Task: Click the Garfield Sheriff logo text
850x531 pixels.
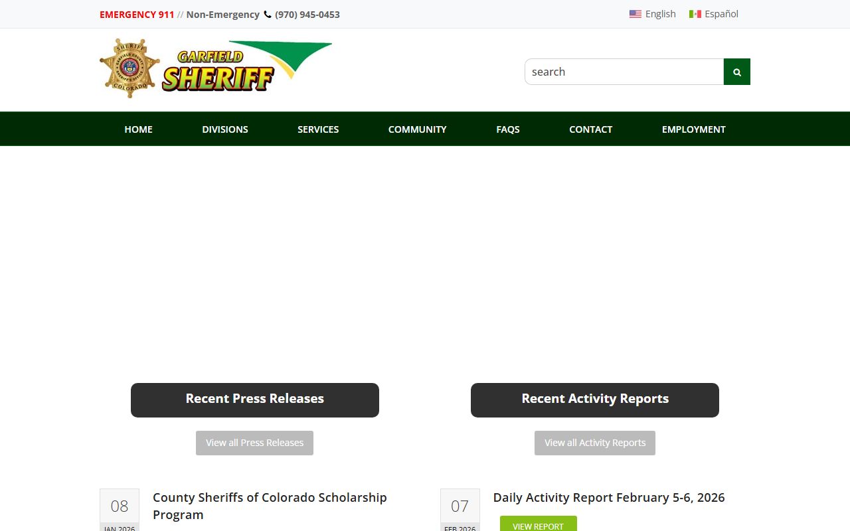Action: click(219, 71)
